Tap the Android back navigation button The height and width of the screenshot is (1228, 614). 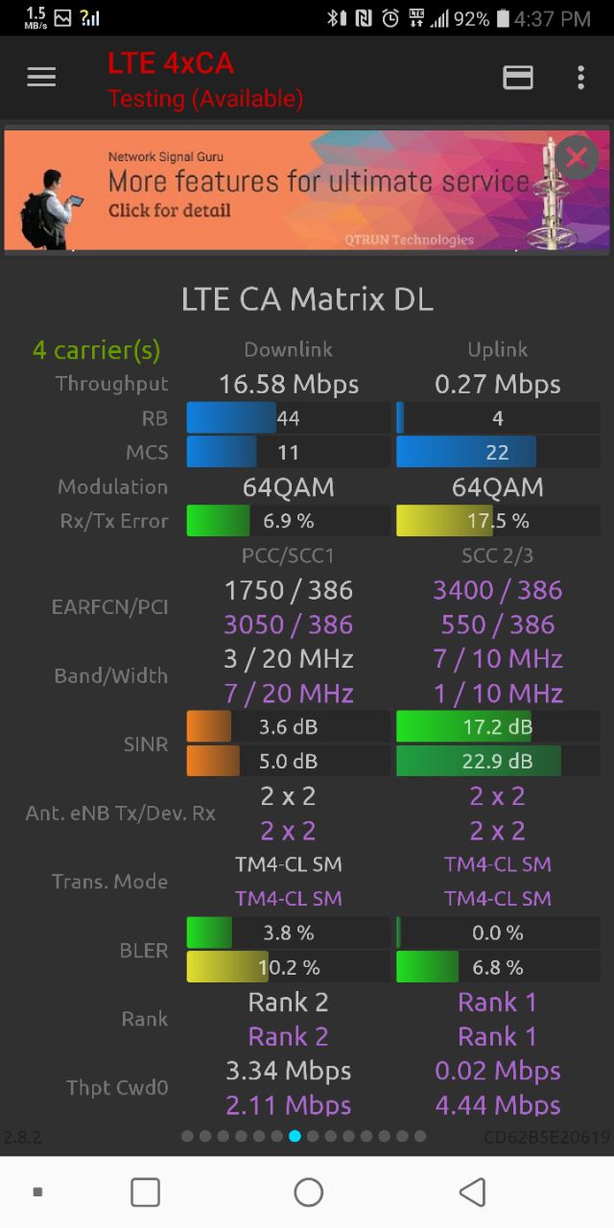[x=472, y=1193]
